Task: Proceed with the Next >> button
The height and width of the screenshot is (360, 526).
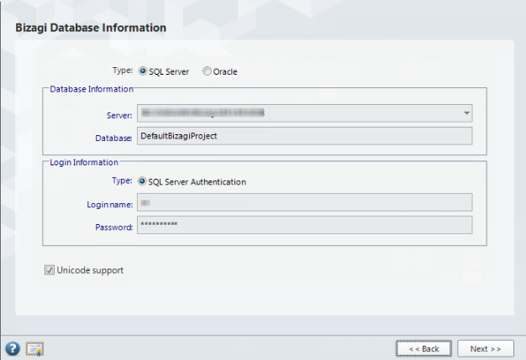Action: [x=486, y=349]
